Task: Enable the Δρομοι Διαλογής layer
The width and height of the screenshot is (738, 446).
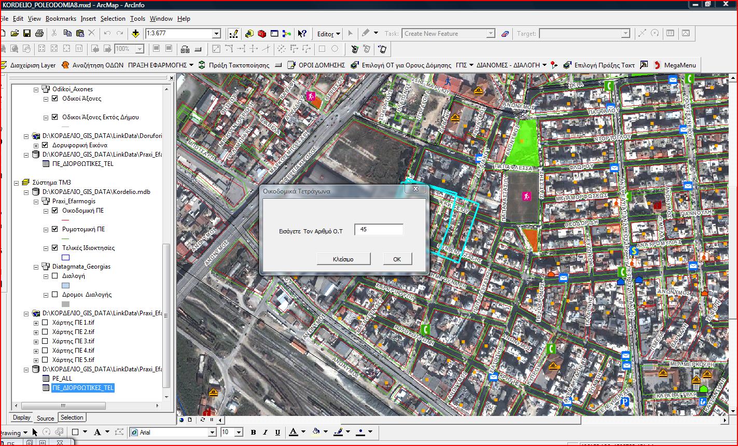Action: click(x=54, y=295)
